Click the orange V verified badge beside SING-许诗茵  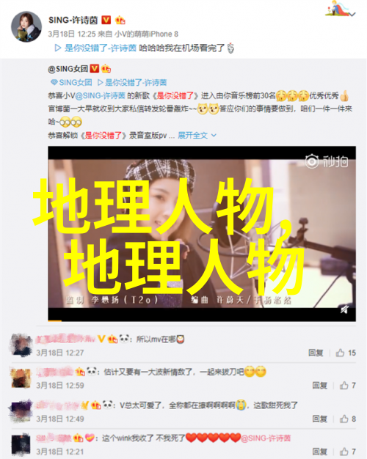pyautogui.click(x=106, y=21)
